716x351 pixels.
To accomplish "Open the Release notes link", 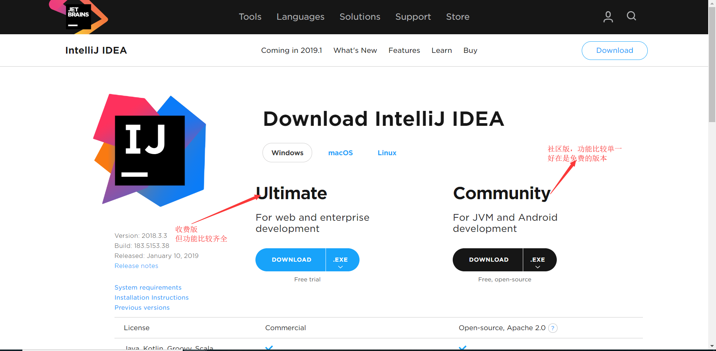I will [x=136, y=266].
